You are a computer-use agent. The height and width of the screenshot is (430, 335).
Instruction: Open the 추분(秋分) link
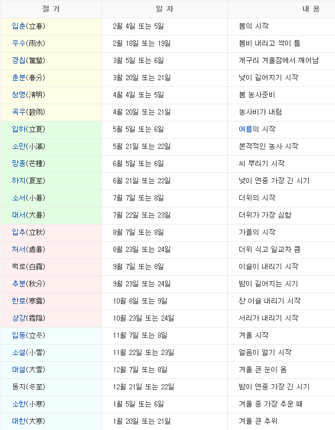(x=19, y=284)
